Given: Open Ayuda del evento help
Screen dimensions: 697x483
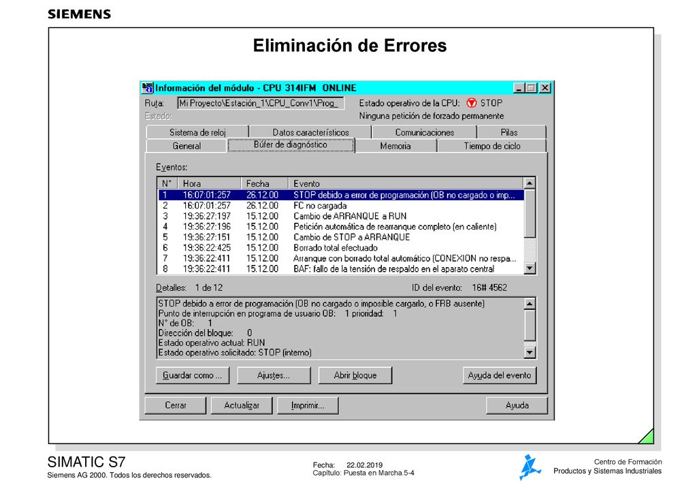Looking at the screenshot, I should [500, 375].
